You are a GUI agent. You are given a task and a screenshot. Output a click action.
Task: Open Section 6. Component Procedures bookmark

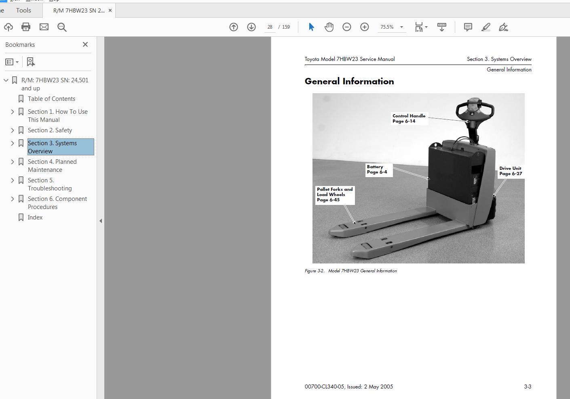tap(57, 203)
